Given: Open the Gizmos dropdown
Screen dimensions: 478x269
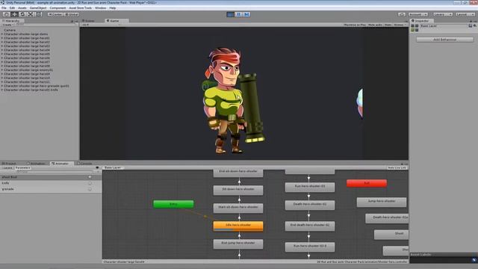Looking at the screenshot, I should (x=400, y=25).
